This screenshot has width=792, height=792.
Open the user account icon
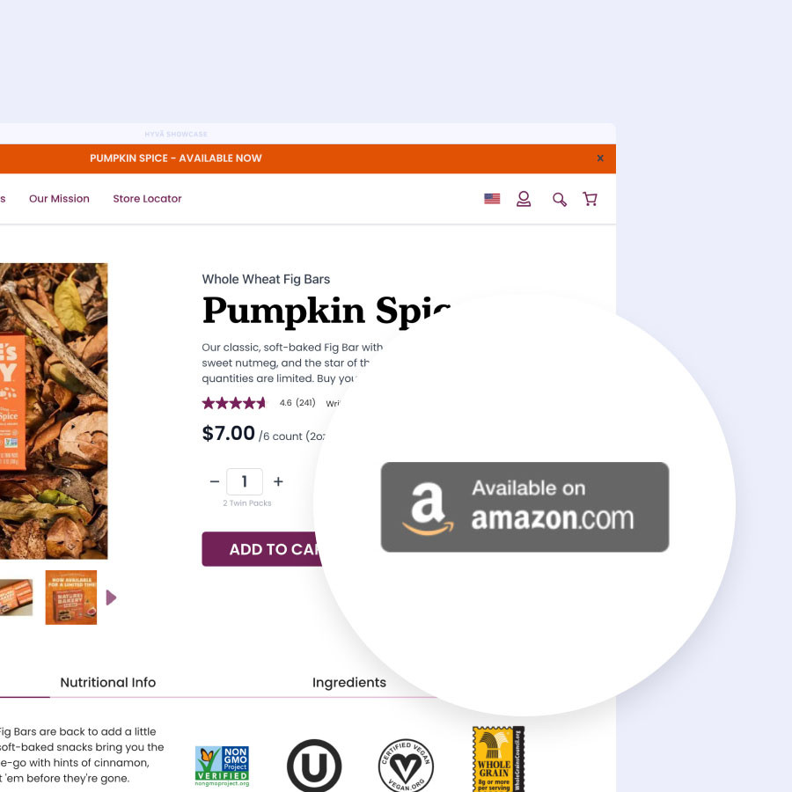(524, 199)
